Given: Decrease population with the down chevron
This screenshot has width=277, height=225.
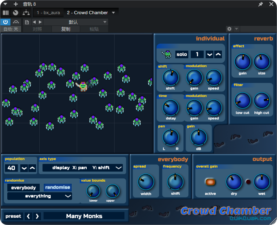Looking at the screenshot, I should [24, 168].
